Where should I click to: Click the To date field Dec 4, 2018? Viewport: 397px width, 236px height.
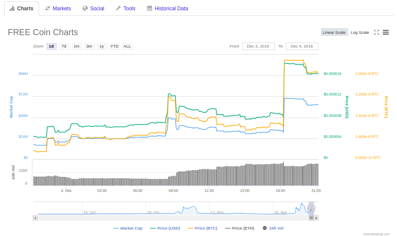(302, 46)
